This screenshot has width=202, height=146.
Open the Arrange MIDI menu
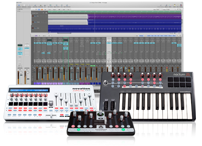(x=60, y=10)
